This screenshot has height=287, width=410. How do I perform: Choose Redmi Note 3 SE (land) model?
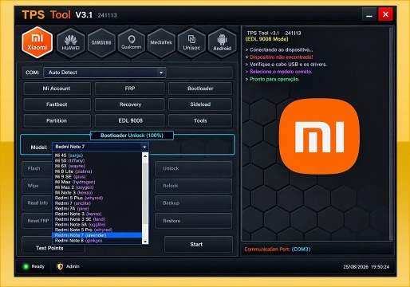coord(97,219)
